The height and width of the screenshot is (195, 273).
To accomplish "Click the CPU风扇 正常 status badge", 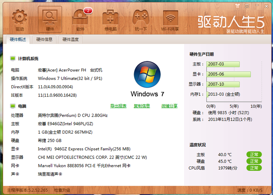I will [x=254, y=168].
